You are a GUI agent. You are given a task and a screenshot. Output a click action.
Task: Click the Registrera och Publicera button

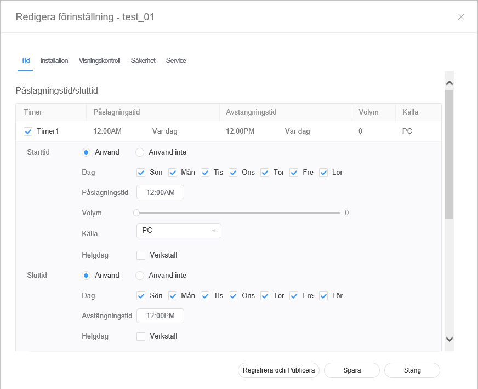coord(279,370)
